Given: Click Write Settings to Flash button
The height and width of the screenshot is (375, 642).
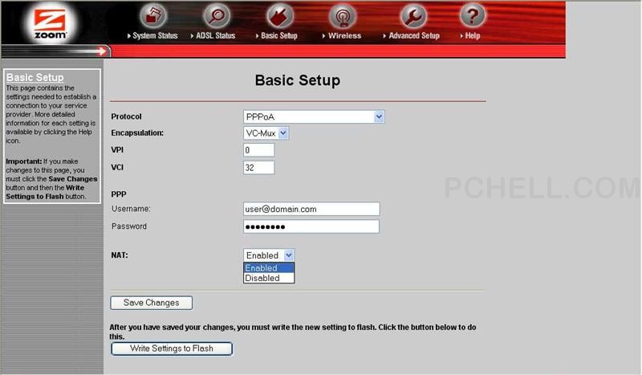Looking at the screenshot, I should pos(171,349).
